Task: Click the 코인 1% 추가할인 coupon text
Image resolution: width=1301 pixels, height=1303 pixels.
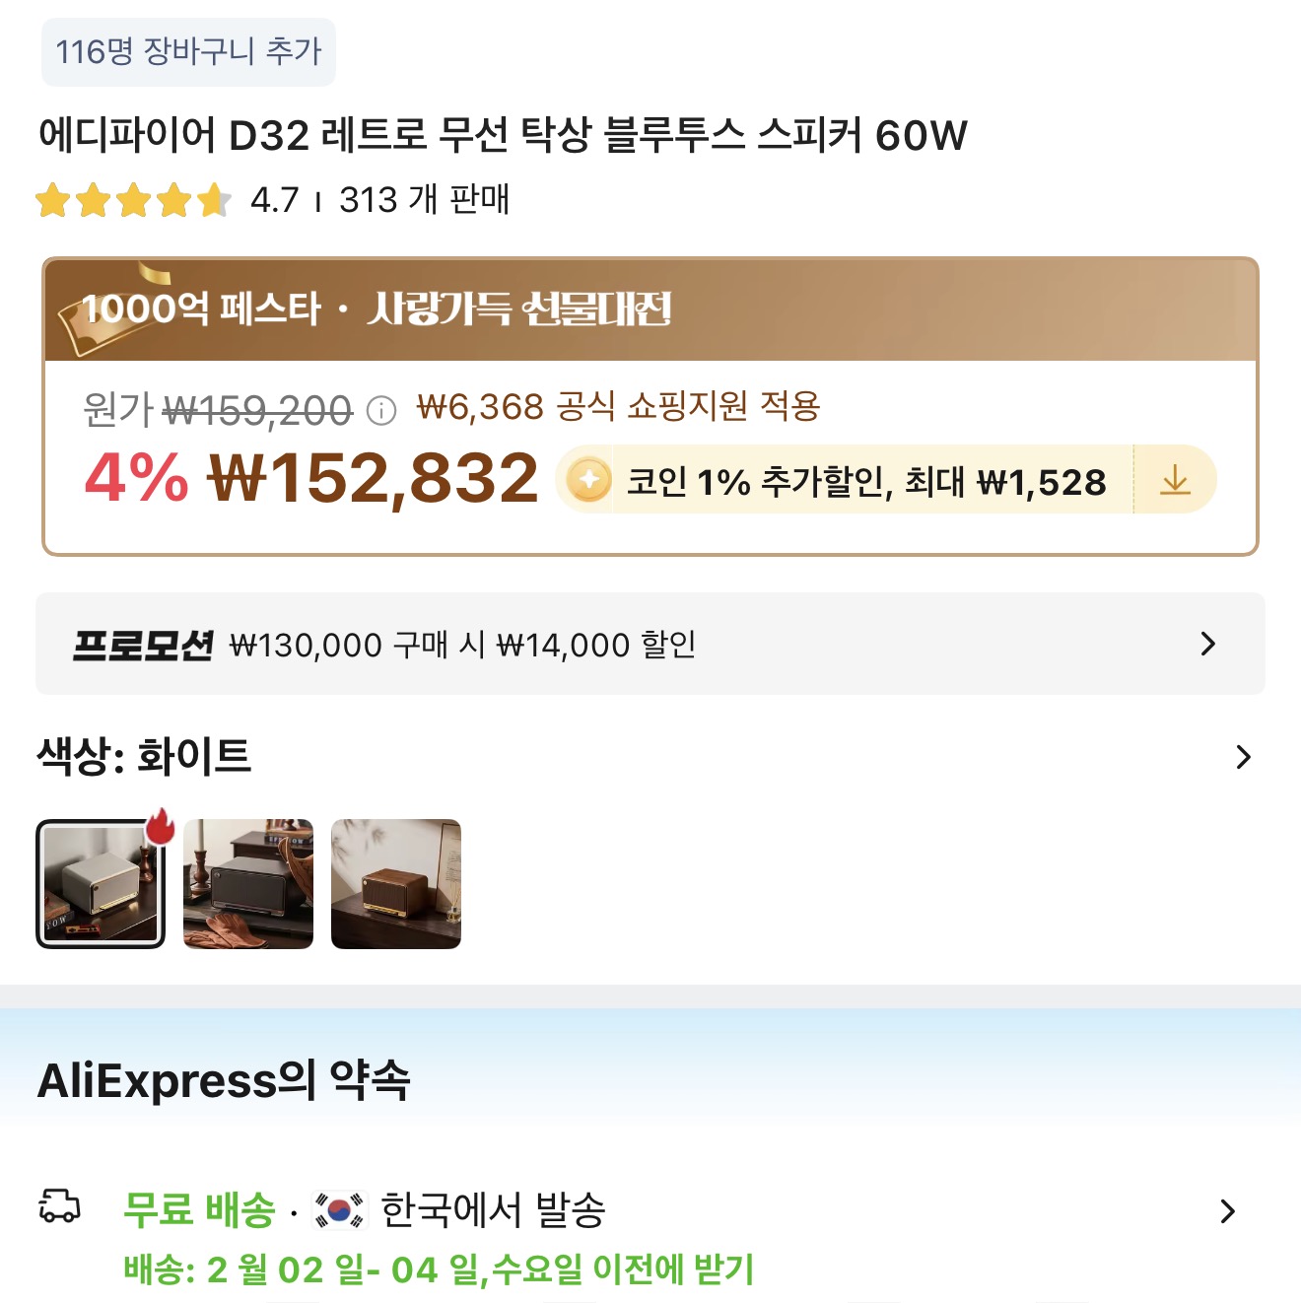Action: tap(865, 482)
